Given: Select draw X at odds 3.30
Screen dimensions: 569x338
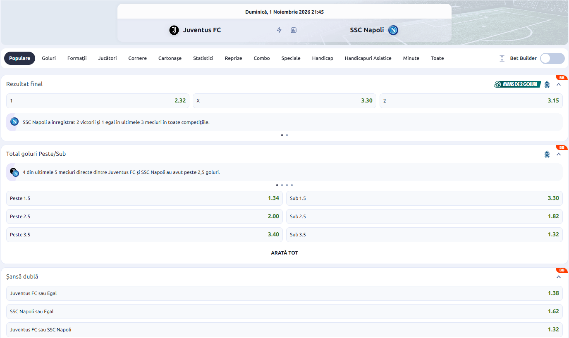Looking at the screenshot, I should pyautogui.click(x=284, y=101).
